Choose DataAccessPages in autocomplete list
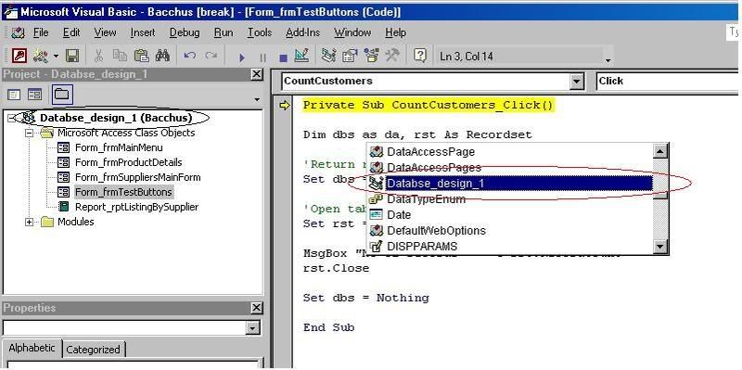742x370 pixels. [434, 168]
